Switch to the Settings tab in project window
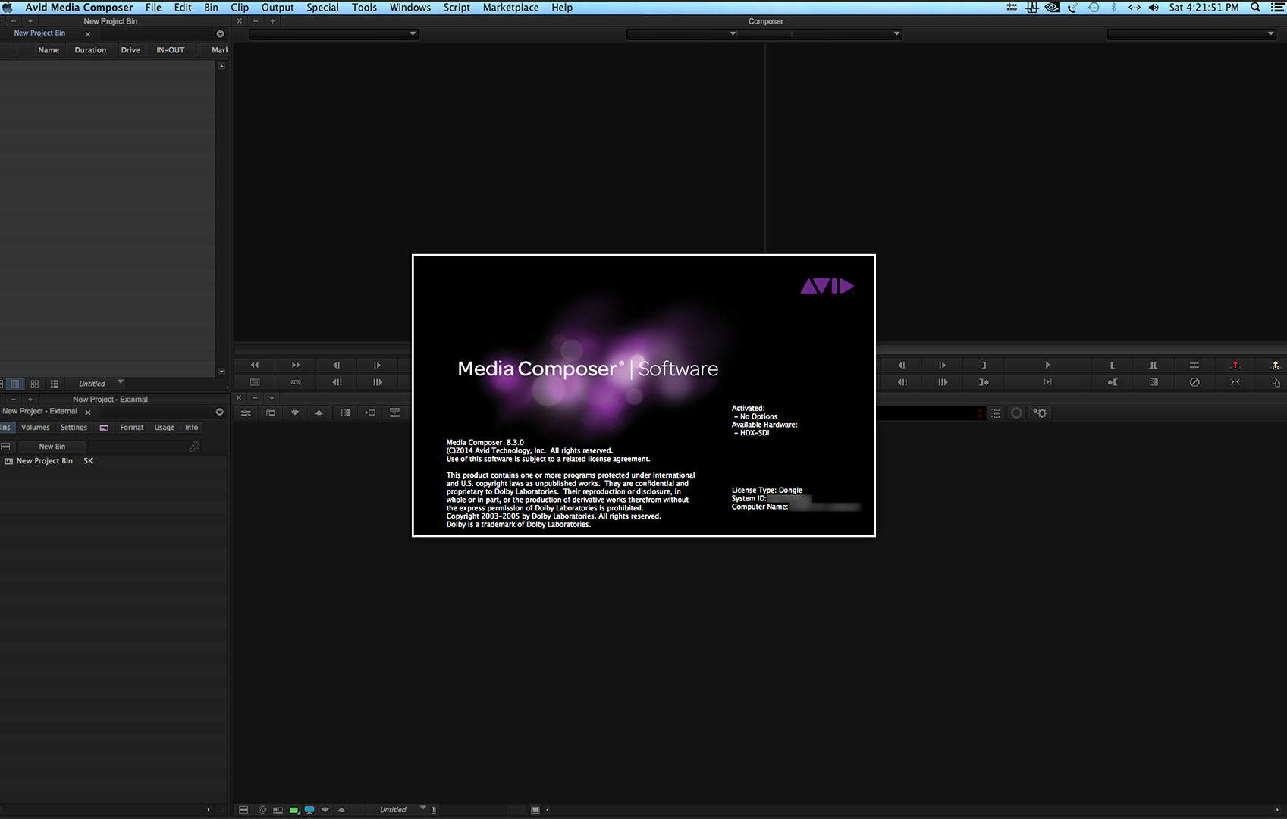Viewport: 1287px width, 819px height. (74, 428)
